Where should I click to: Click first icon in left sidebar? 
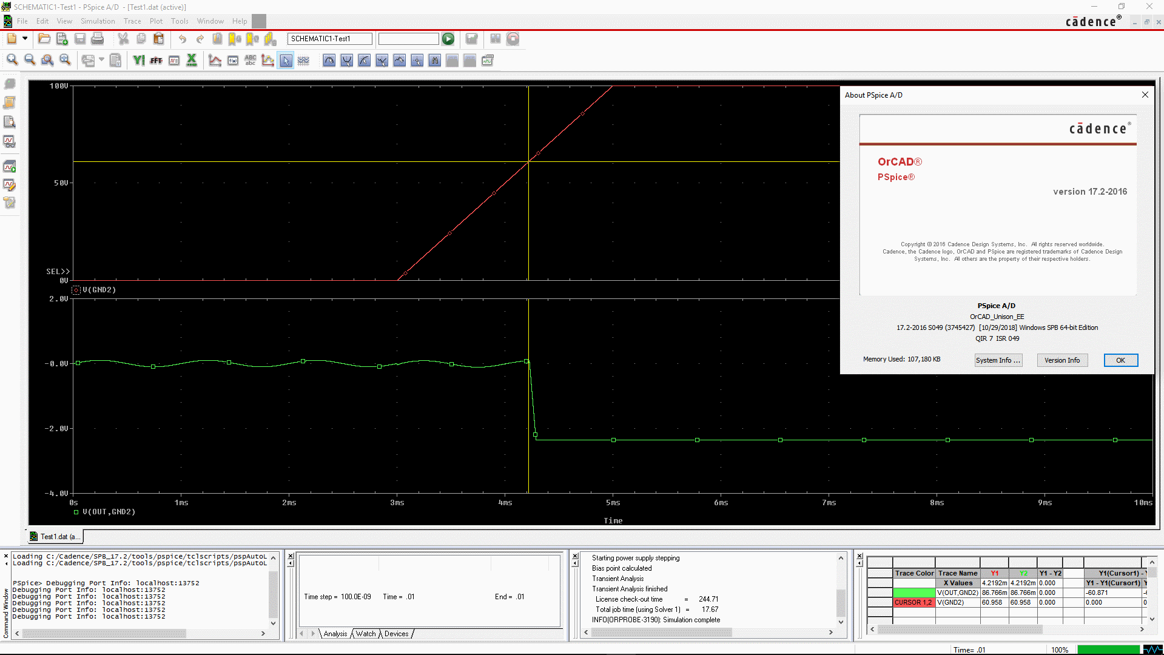(x=10, y=84)
